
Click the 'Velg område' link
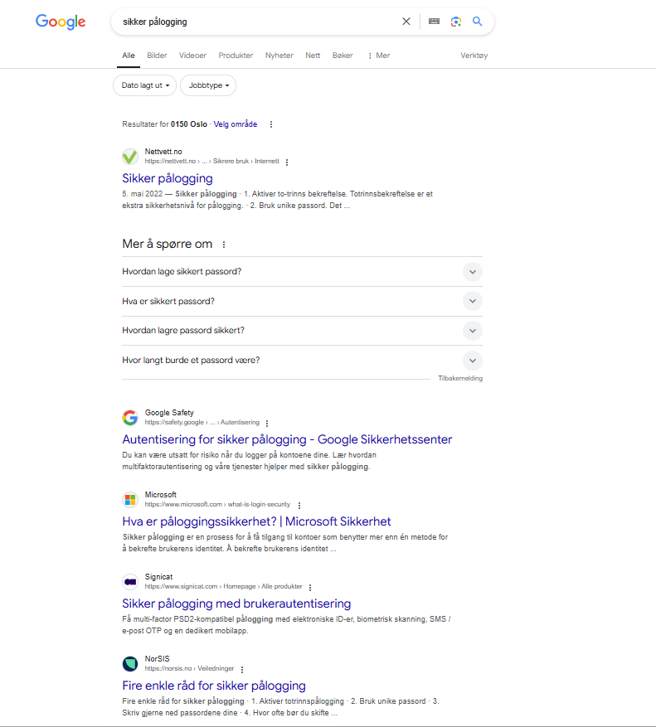(236, 124)
